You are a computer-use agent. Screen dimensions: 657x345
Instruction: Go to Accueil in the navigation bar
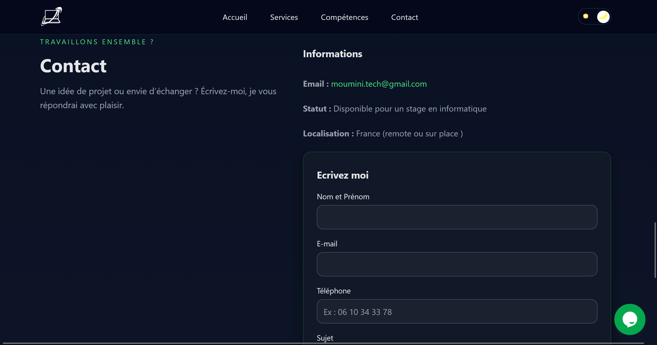tap(235, 17)
